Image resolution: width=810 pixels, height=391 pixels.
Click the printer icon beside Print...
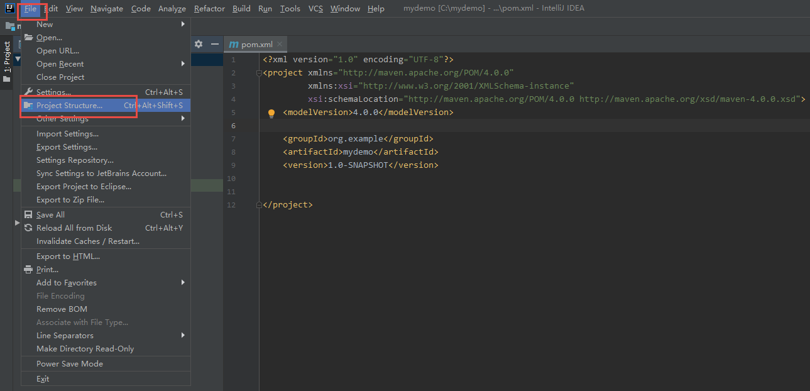[28, 270]
